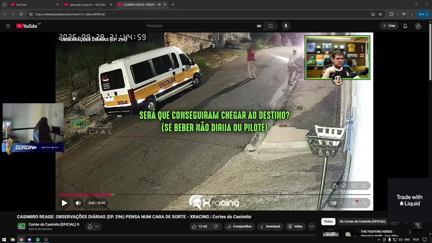Open site information icon in the address bar

pyautogui.click(x=30, y=14)
